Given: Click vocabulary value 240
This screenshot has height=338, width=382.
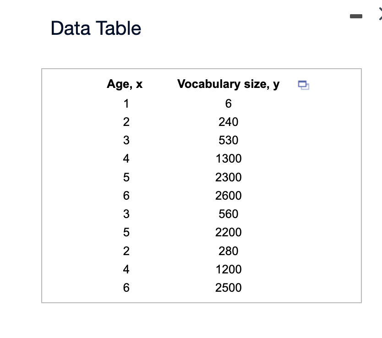Looking at the screenshot, I should tap(228, 122).
